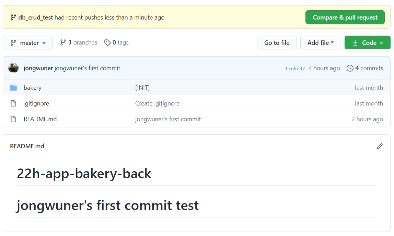View commit 13ebc32 hash link
The image size is (394, 236).
(295, 69)
